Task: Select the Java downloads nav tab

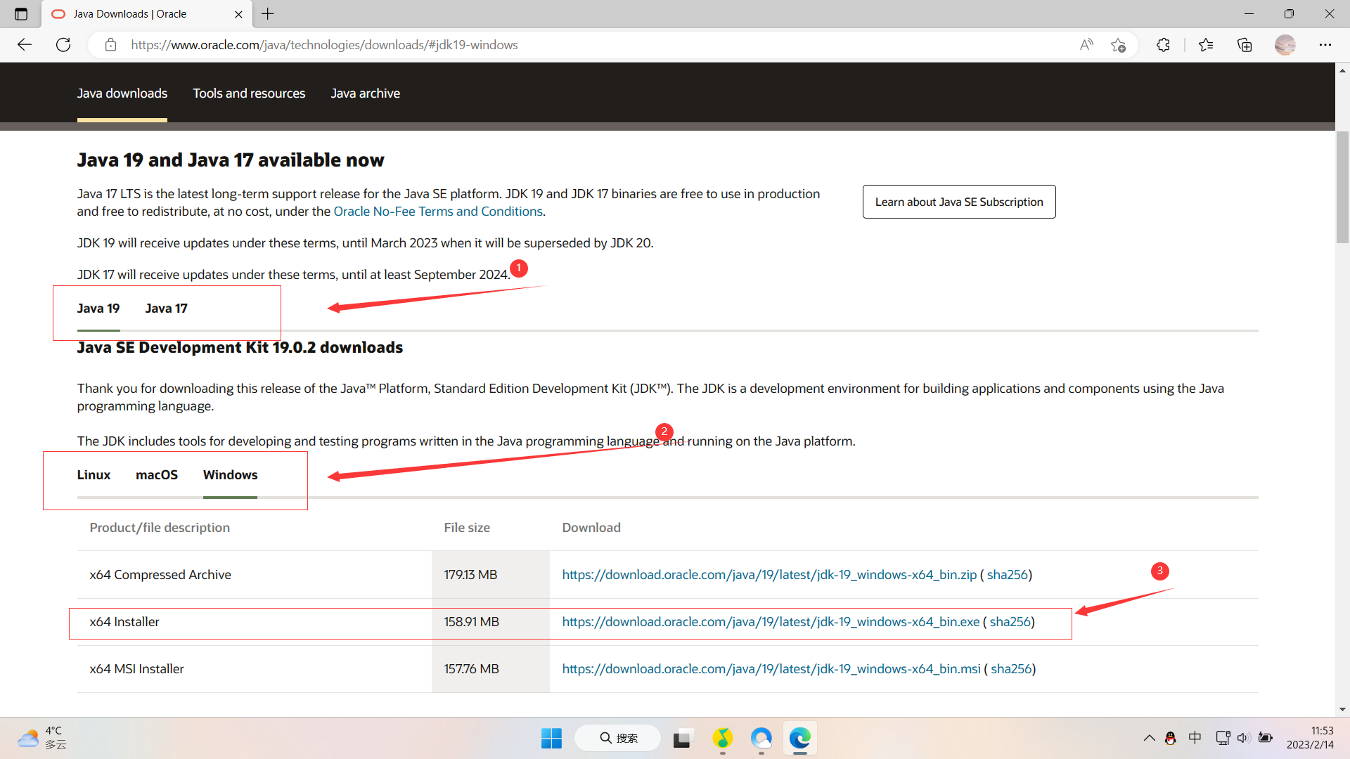Action: pos(122,93)
